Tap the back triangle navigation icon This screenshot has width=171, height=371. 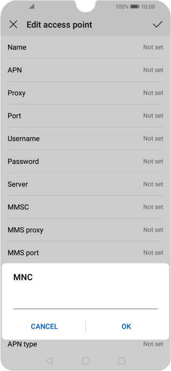(x=49, y=361)
